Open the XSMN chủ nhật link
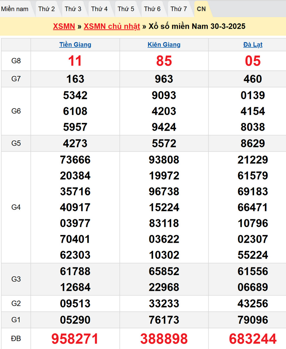The image size is (286, 349). click(x=112, y=26)
